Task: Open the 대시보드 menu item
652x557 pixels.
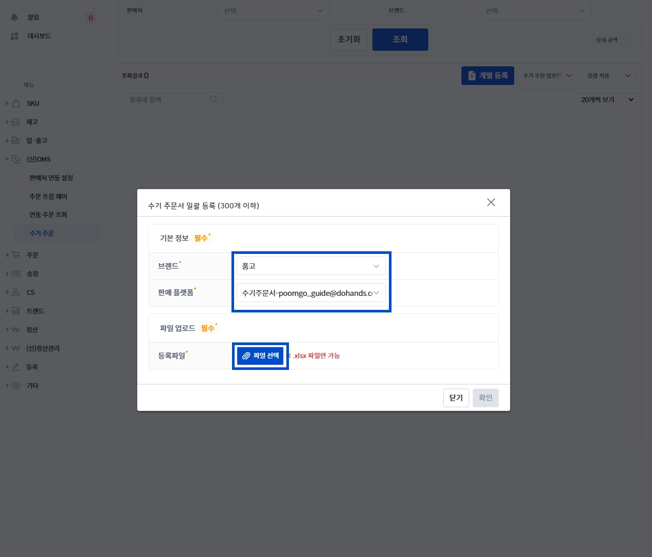Action: (x=39, y=36)
